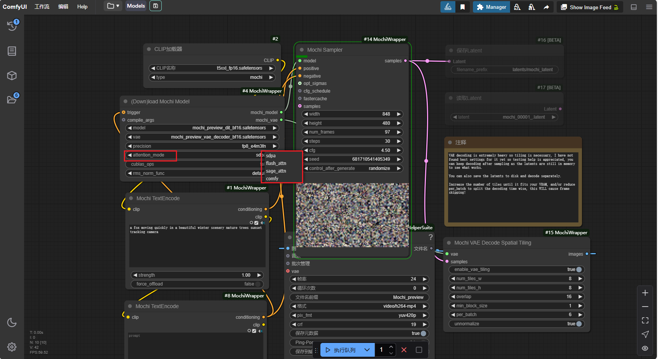Click the share arrow icon in toolbar

546,7
